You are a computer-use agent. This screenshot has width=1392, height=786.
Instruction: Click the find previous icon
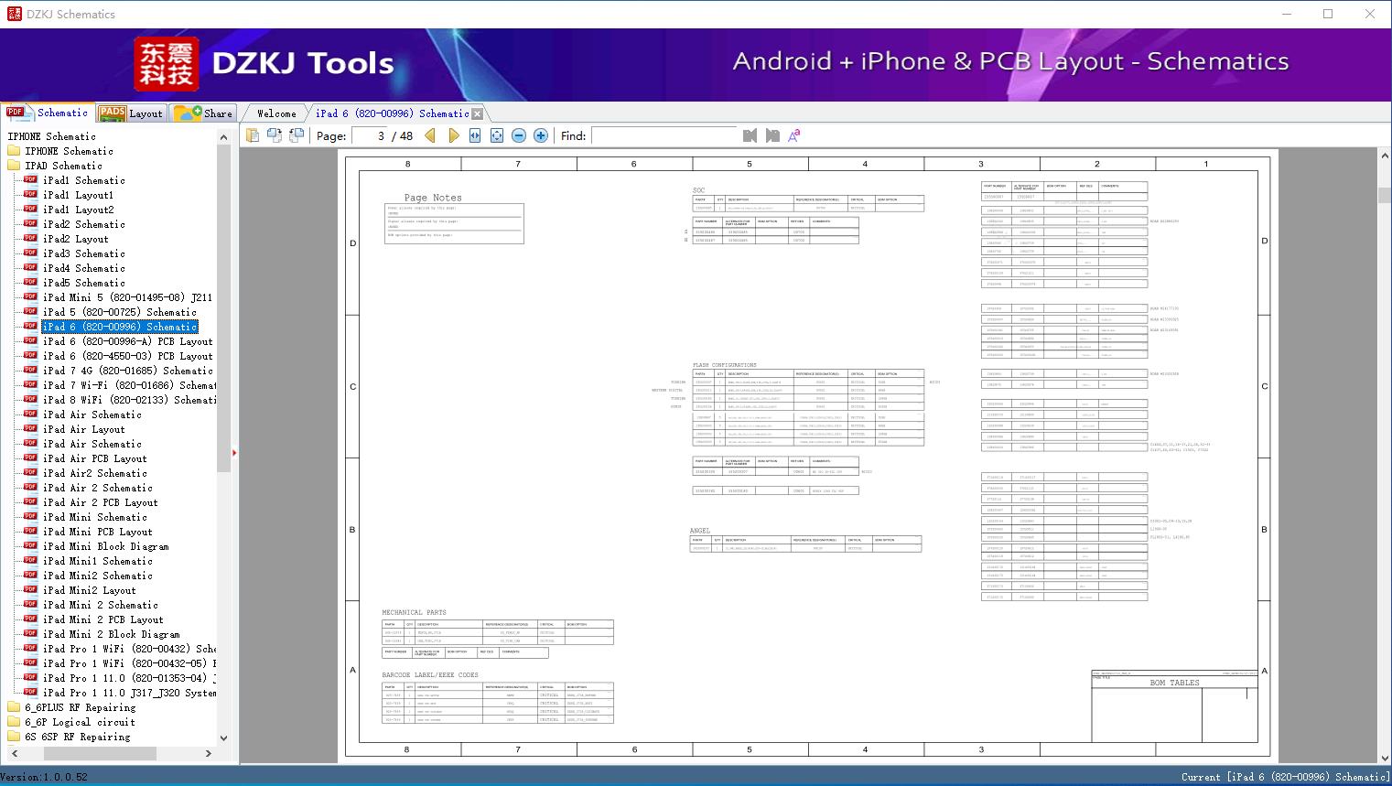750,135
